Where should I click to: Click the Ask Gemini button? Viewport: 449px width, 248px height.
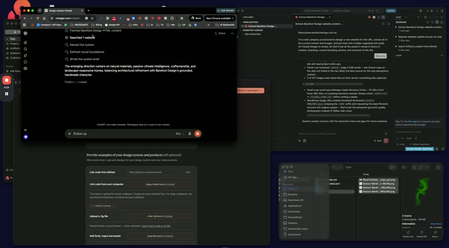(x=225, y=11)
